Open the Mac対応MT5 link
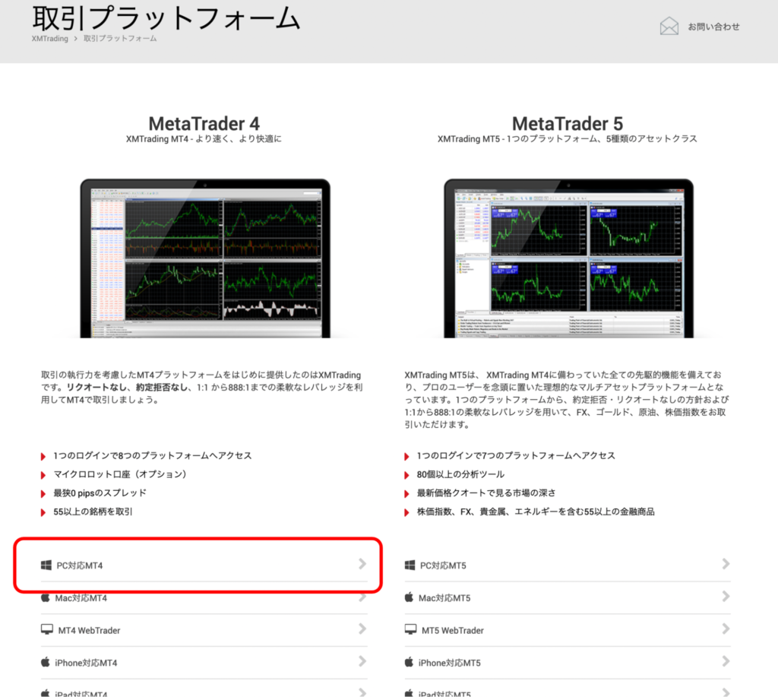 (x=444, y=598)
